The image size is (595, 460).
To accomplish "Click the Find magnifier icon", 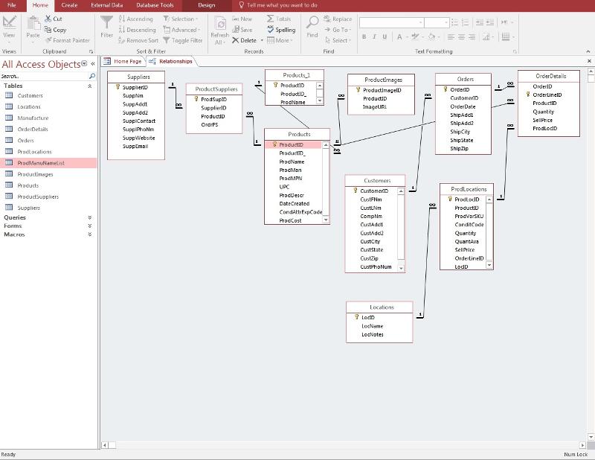I will point(312,23).
